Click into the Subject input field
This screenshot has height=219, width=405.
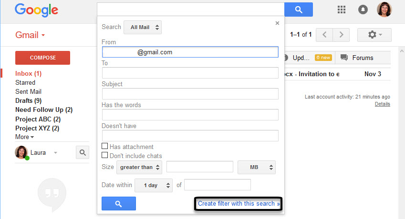(190, 94)
